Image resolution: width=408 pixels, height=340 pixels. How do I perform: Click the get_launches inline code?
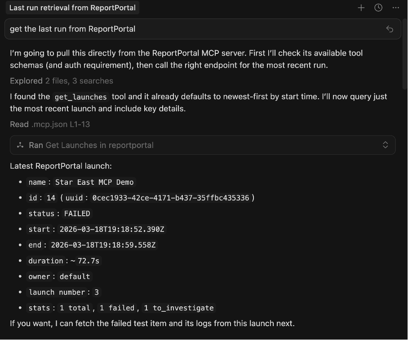(x=81, y=97)
